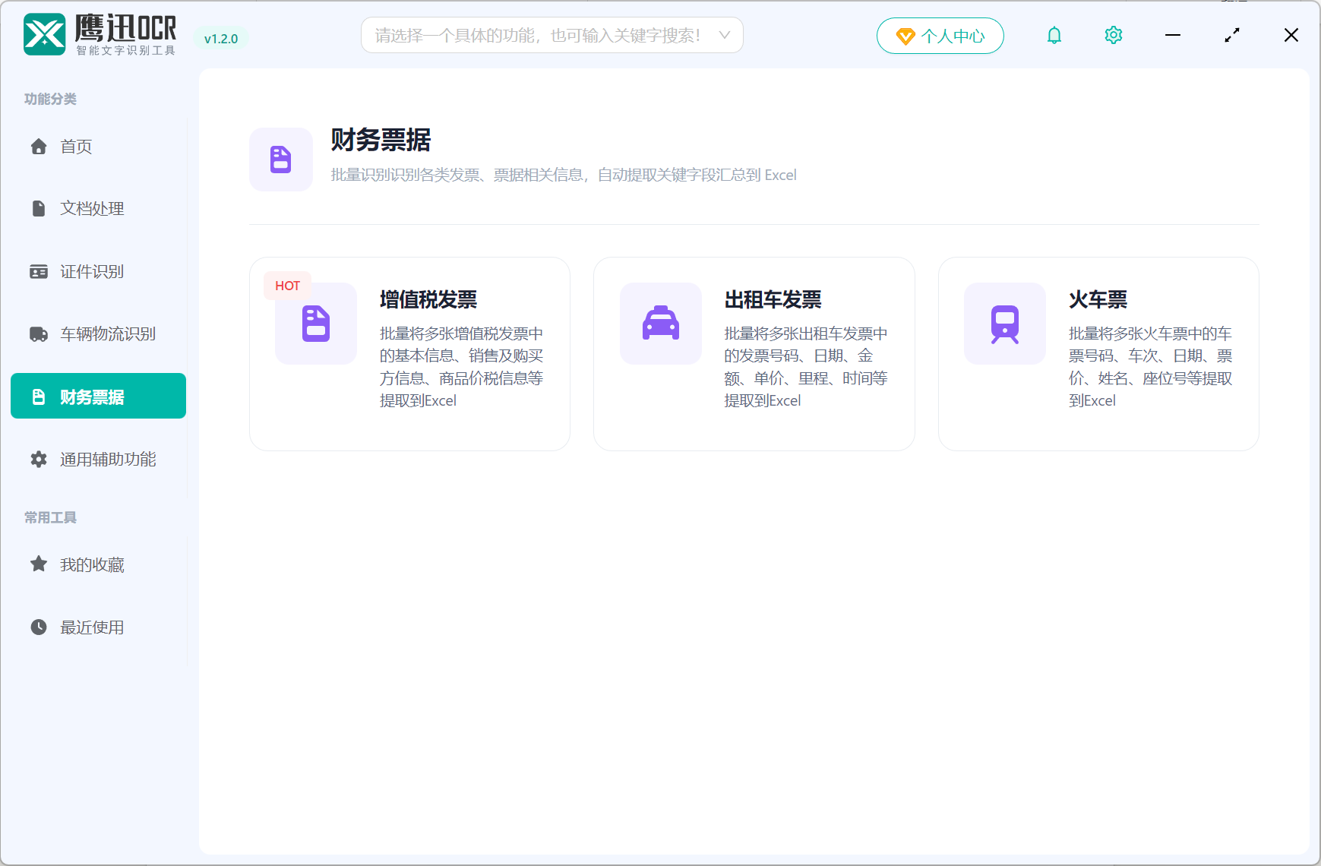The image size is (1321, 866).
Task: Select 文档处理 in the sidebar
Action: pyautogui.click(x=91, y=208)
